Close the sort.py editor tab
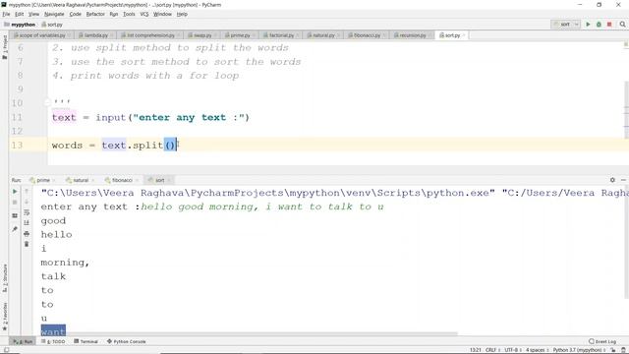The height and width of the screenshot is (354, 629). coord(464,35)
